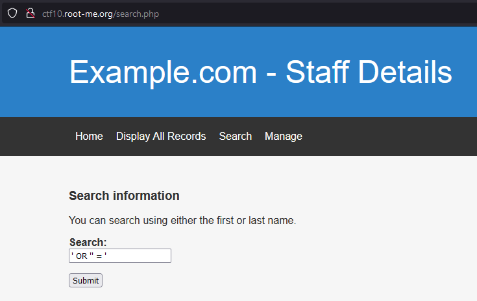Click the first or last name instruction text
Viewport: 477px width, 301px height.
pos(182,220)
